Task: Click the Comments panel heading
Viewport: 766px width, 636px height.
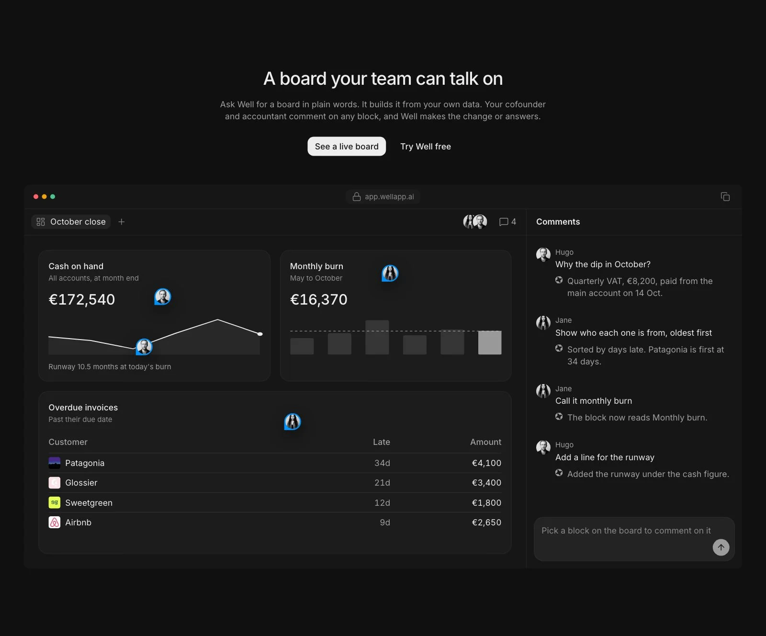Action: point(558,222)
